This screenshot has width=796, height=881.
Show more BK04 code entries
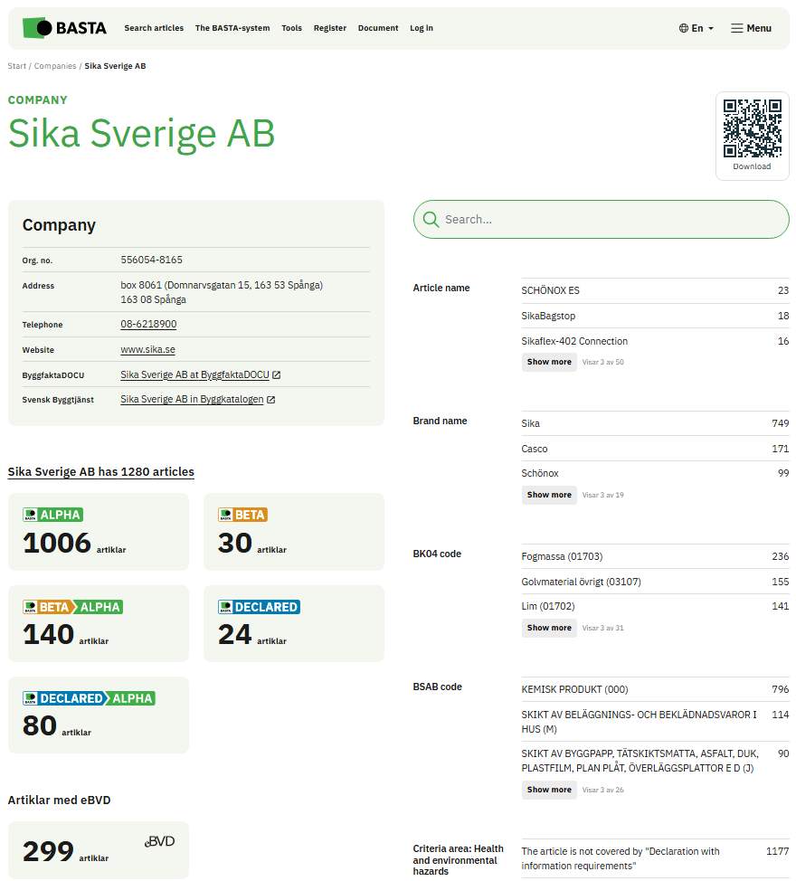[x=549, y=628]
